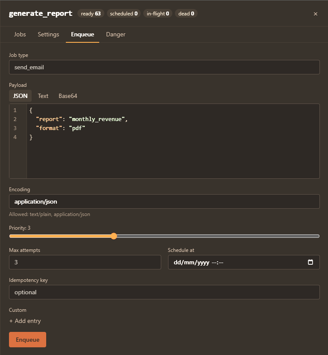
Task: Click line number 4 in editor gutter
Action: click(15, 137)
